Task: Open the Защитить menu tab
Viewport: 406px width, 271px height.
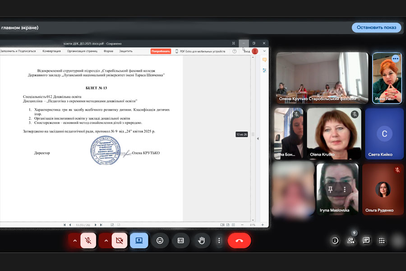Action: (126, 51)
